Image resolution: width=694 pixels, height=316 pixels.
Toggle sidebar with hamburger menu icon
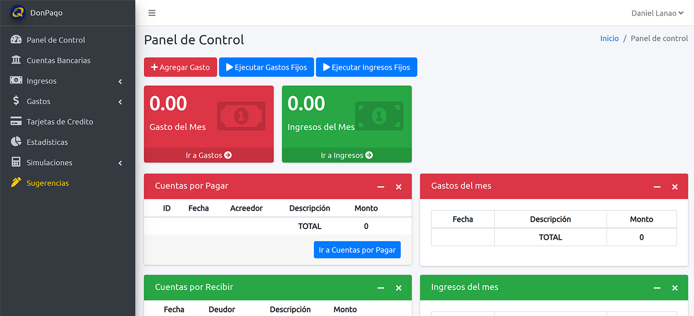[x=152, y=13]
